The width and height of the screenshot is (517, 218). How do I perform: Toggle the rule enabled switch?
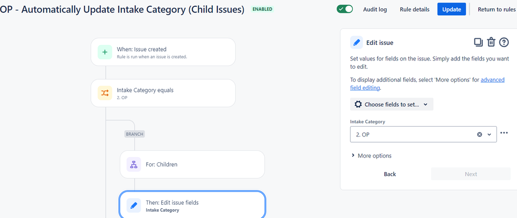pos(344,9)
